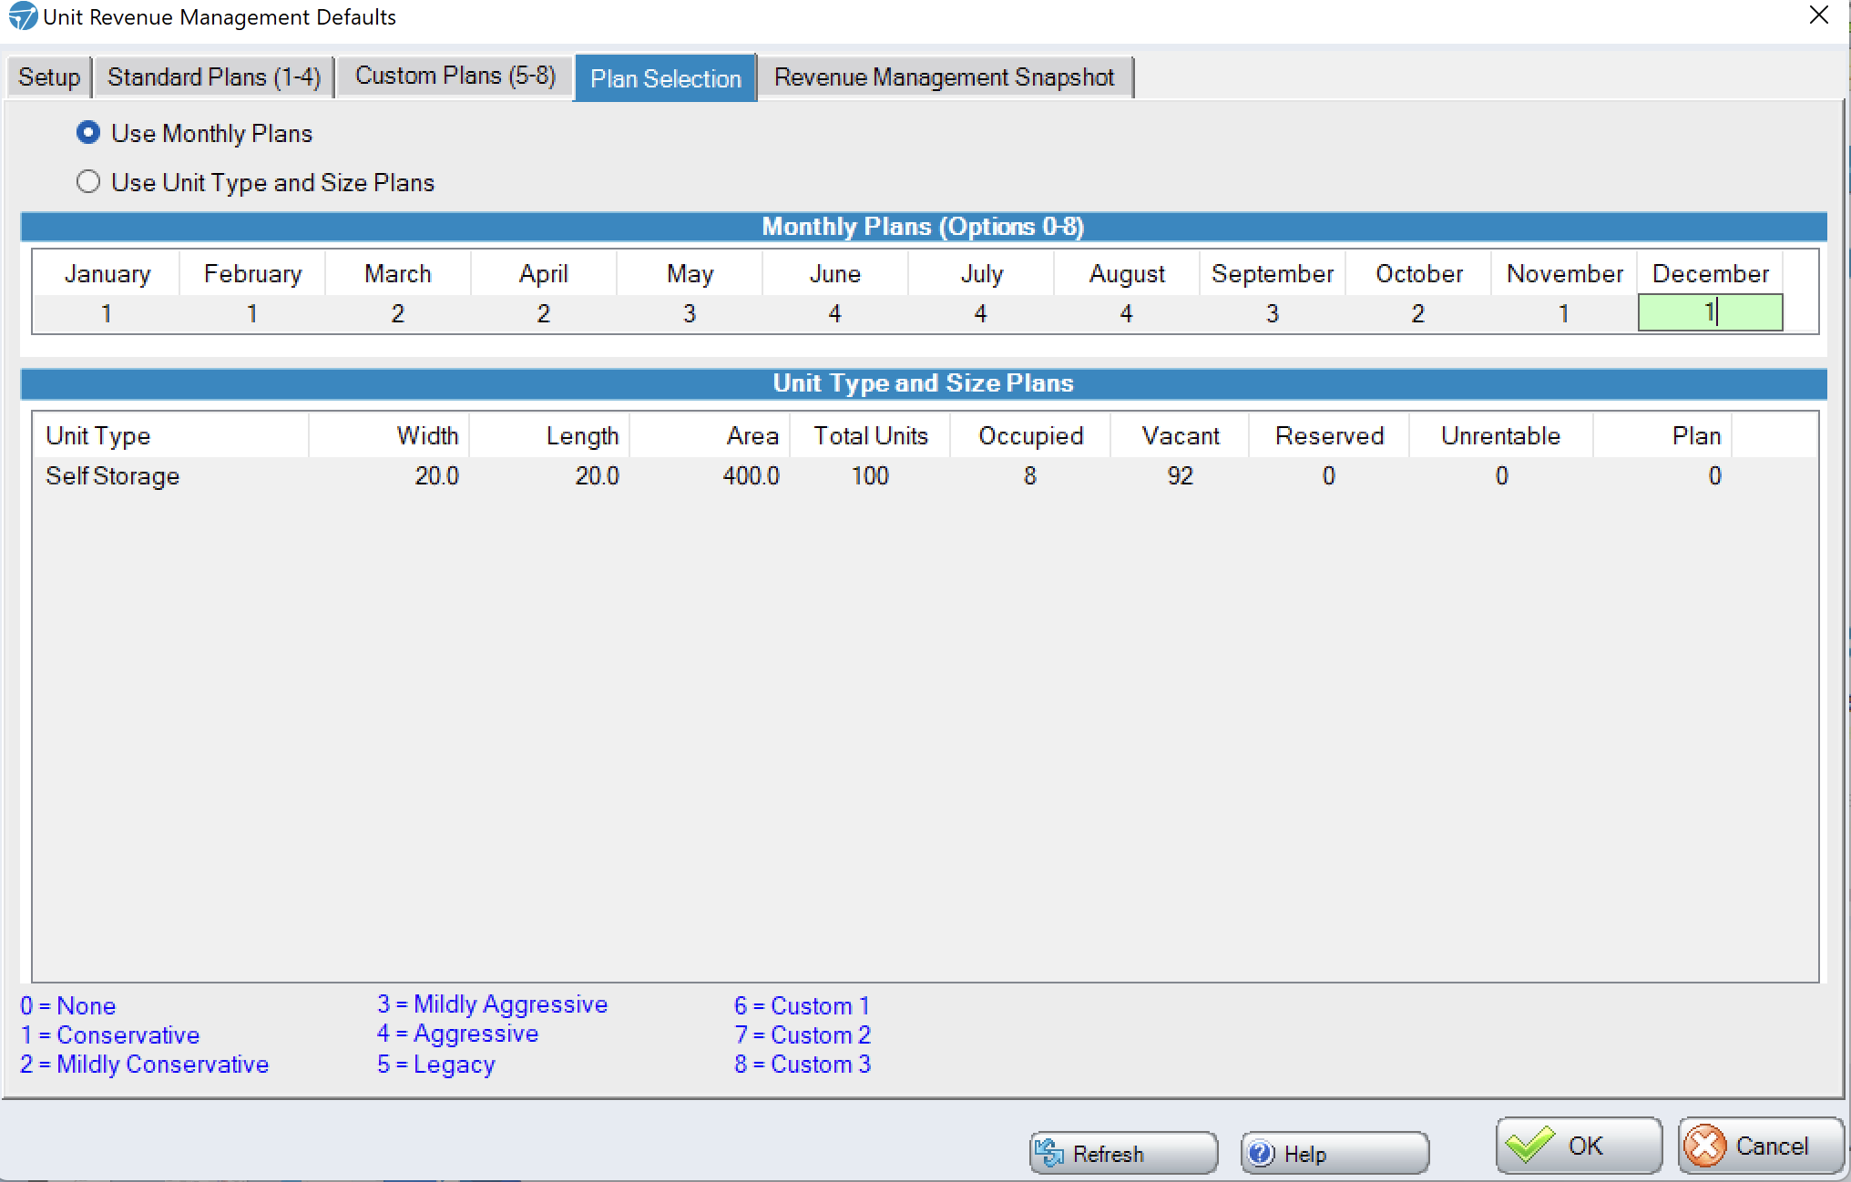The image size is (1851, 1182).
Task: Click the red X icon on Cancel
Action: pos(1704,1146)
